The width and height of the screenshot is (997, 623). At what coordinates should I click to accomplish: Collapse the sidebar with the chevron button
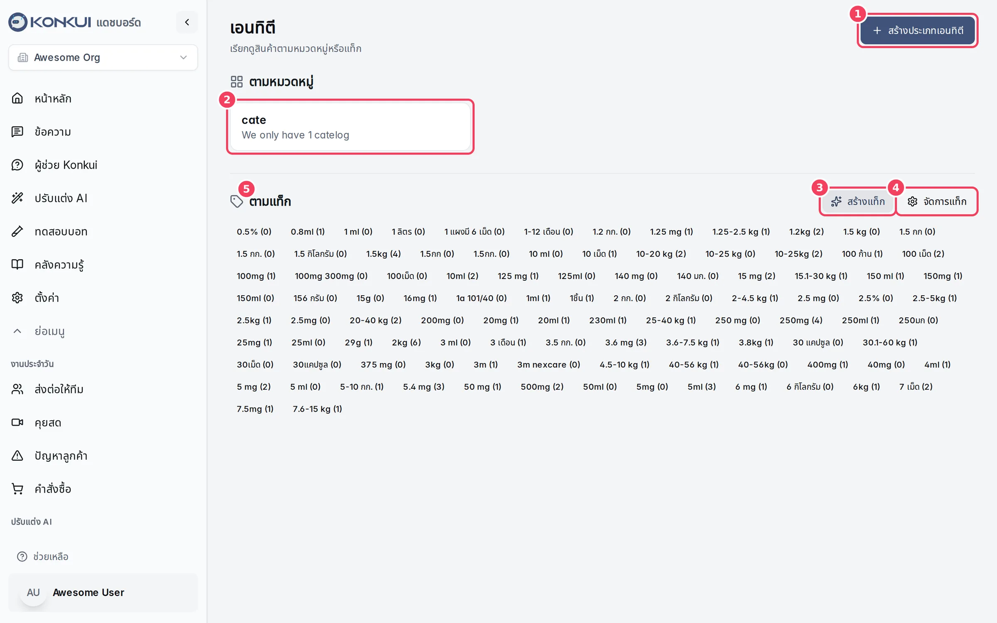187,22
